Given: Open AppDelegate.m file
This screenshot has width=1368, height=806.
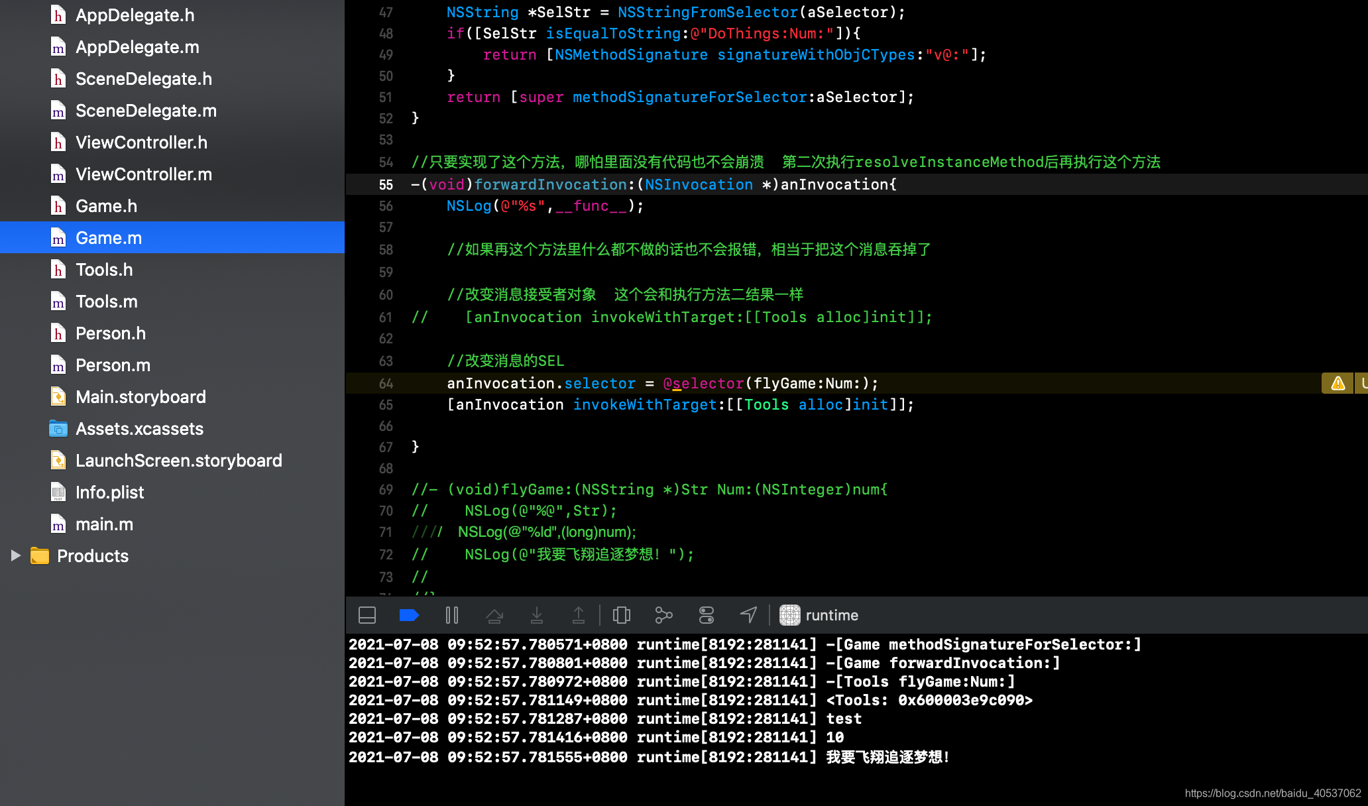Looking at the screenshot, I should point(137,47).
